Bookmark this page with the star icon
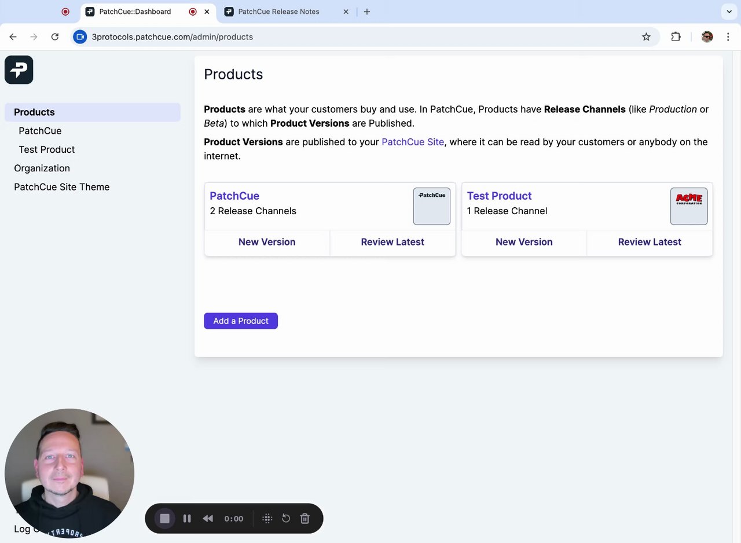The width and height of the screenshot is (741, 543). pos(646,36)
